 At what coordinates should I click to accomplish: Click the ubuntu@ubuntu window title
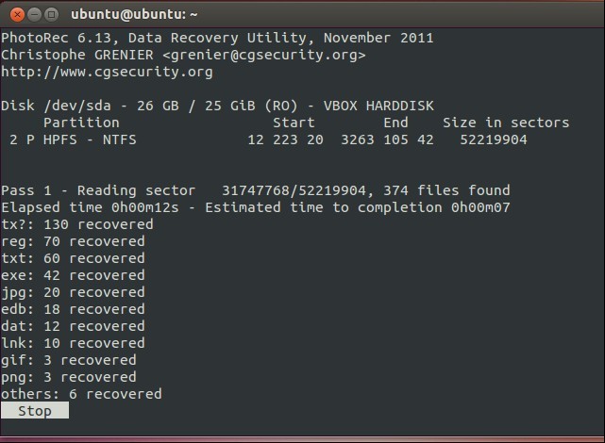pos(134,15)
